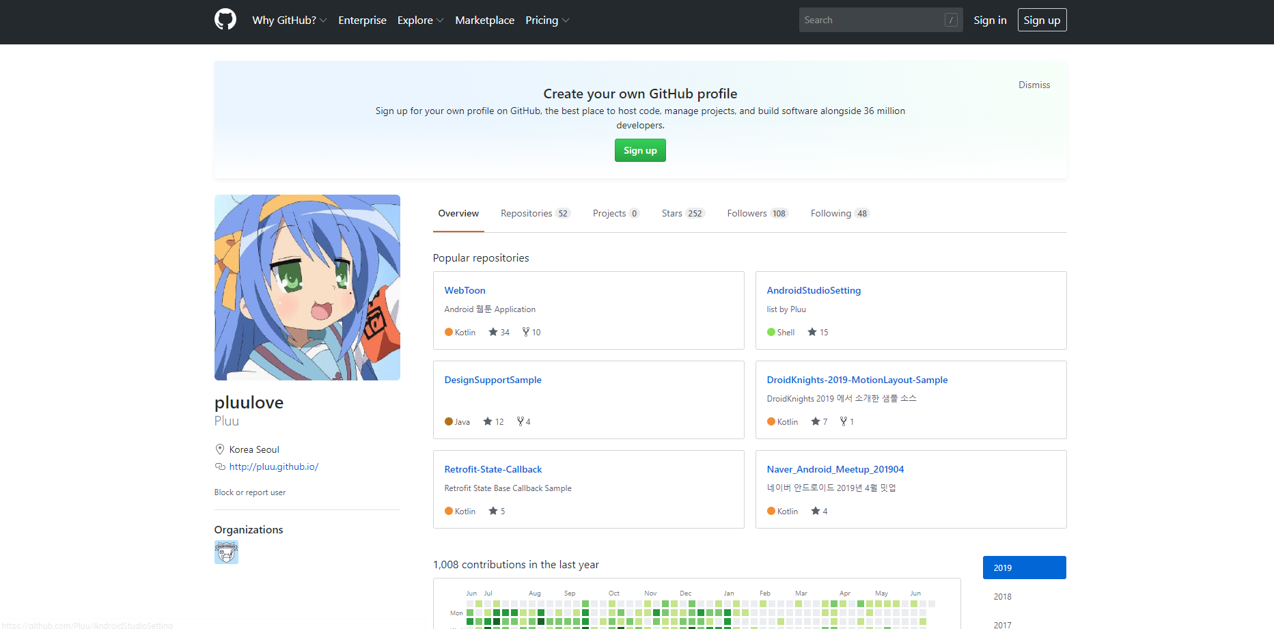Expand the Why GitHub? menu
This screenshot has width=1274, height=629.
(290, 20)
